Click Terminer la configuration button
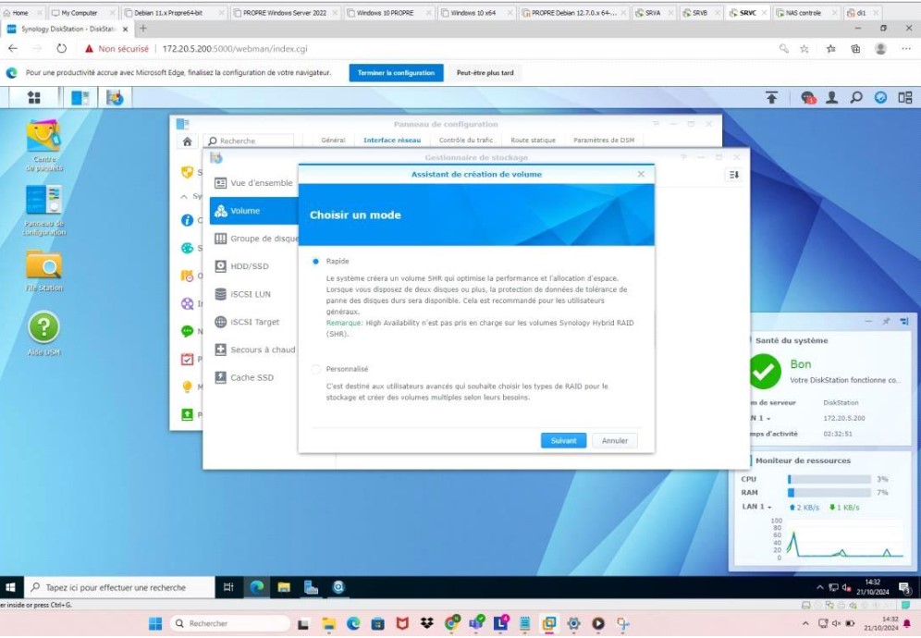Viewport: 921px width, 638px height. 396,73
